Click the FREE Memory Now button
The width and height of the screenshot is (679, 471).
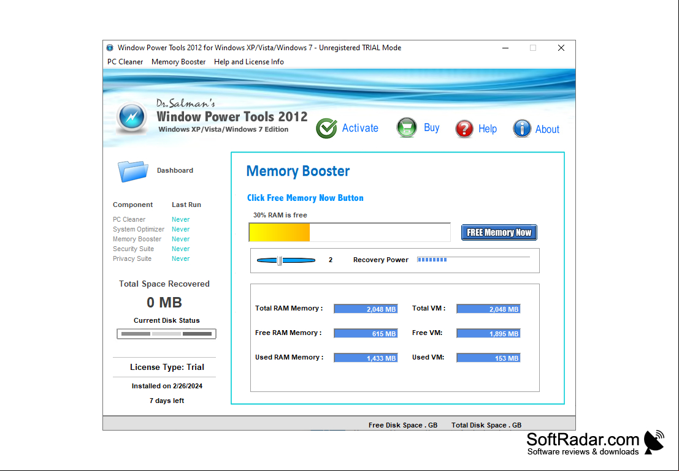(499, 232)
